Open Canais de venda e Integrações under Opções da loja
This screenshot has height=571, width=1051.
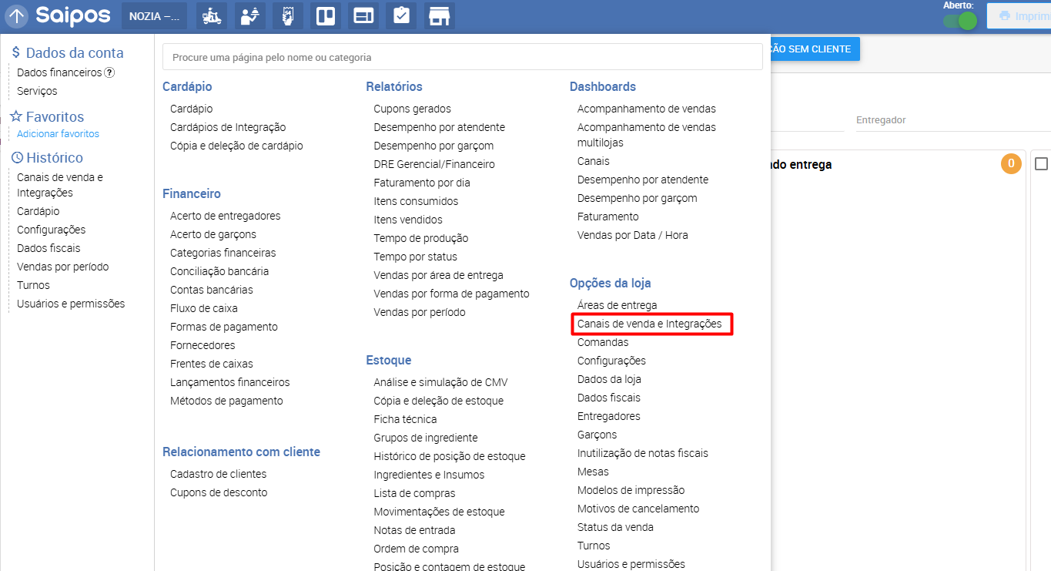[650, 324]
